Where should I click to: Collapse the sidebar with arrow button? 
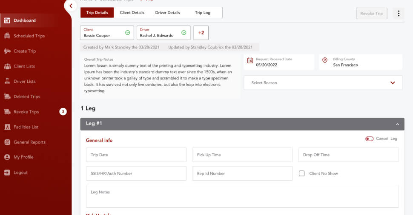click(71, 6)
